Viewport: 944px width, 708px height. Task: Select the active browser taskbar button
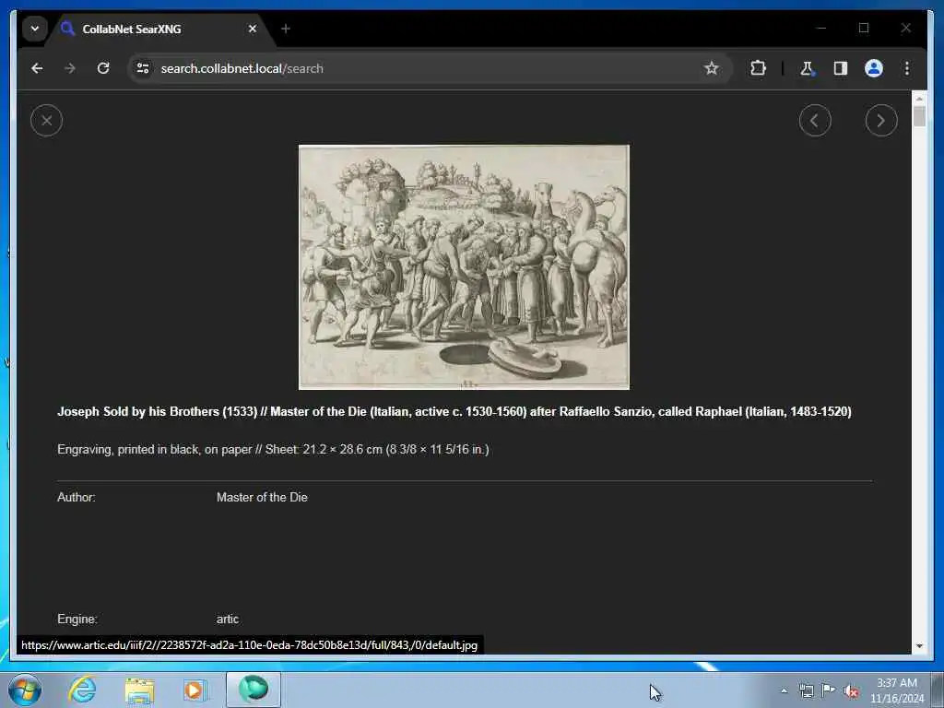pos(253,690)
